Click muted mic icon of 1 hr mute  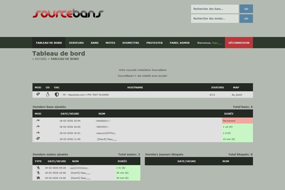(x=38, y=168)
